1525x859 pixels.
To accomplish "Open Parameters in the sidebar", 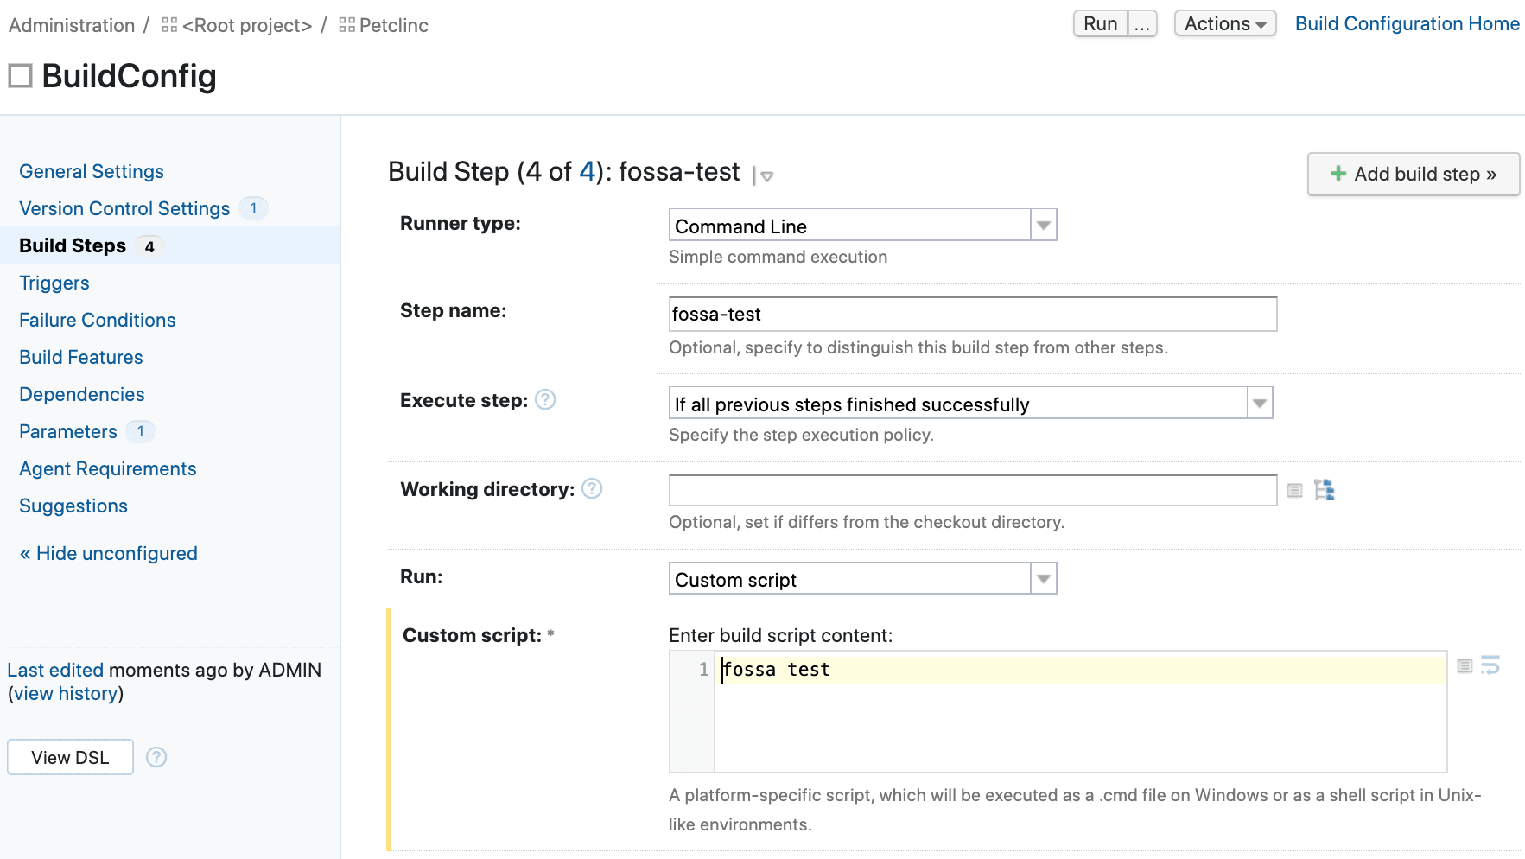I will click(x=68, y=431).
